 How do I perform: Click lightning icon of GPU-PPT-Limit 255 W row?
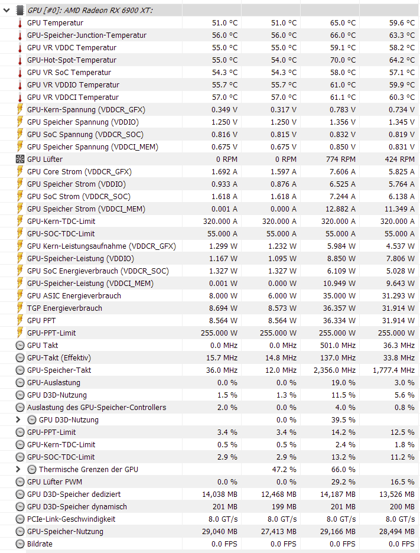click(20, 333)
